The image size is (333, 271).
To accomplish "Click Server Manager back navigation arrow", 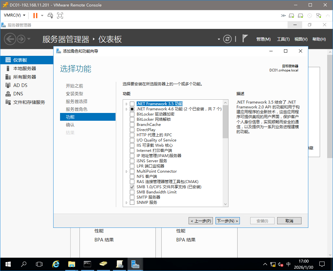I will 10,39.
